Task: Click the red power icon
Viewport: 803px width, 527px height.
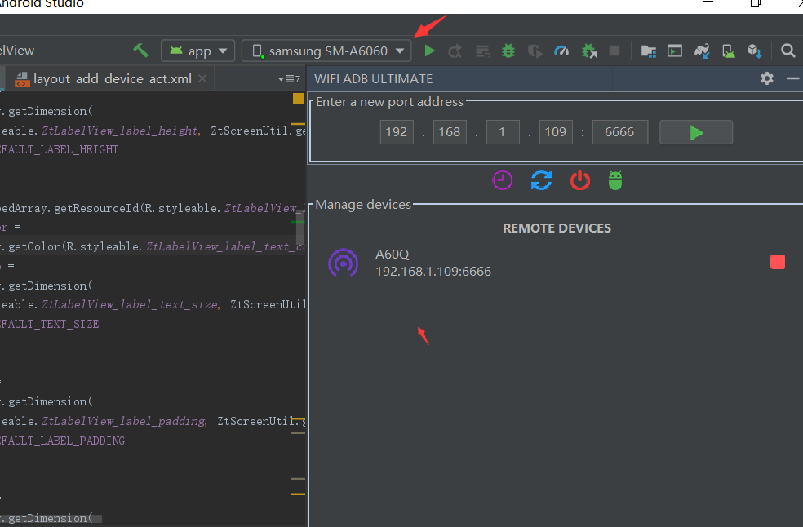Action: [579, 180]
